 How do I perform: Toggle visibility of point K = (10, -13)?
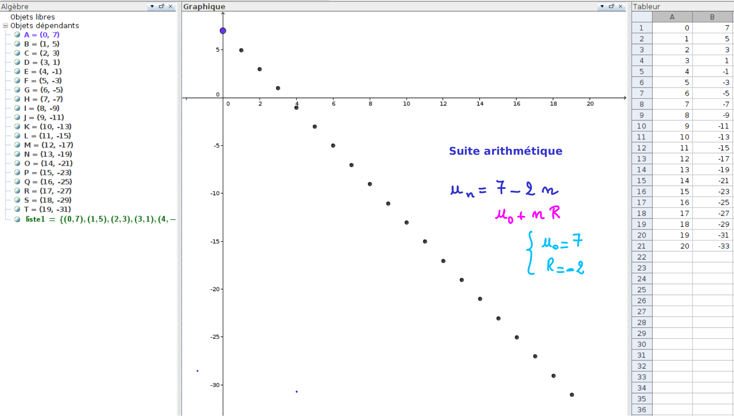[x=17, y=126]
